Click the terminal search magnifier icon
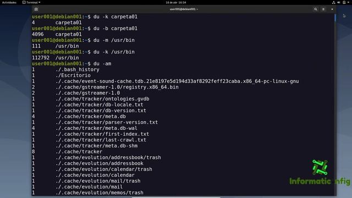The width and height of the screenshot is (352, 198). [315, 9]
